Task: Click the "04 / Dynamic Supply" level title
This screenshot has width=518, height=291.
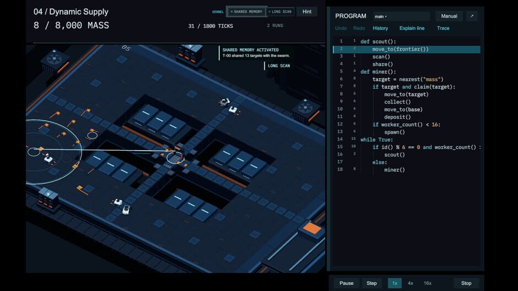Action: click(71, 12)
